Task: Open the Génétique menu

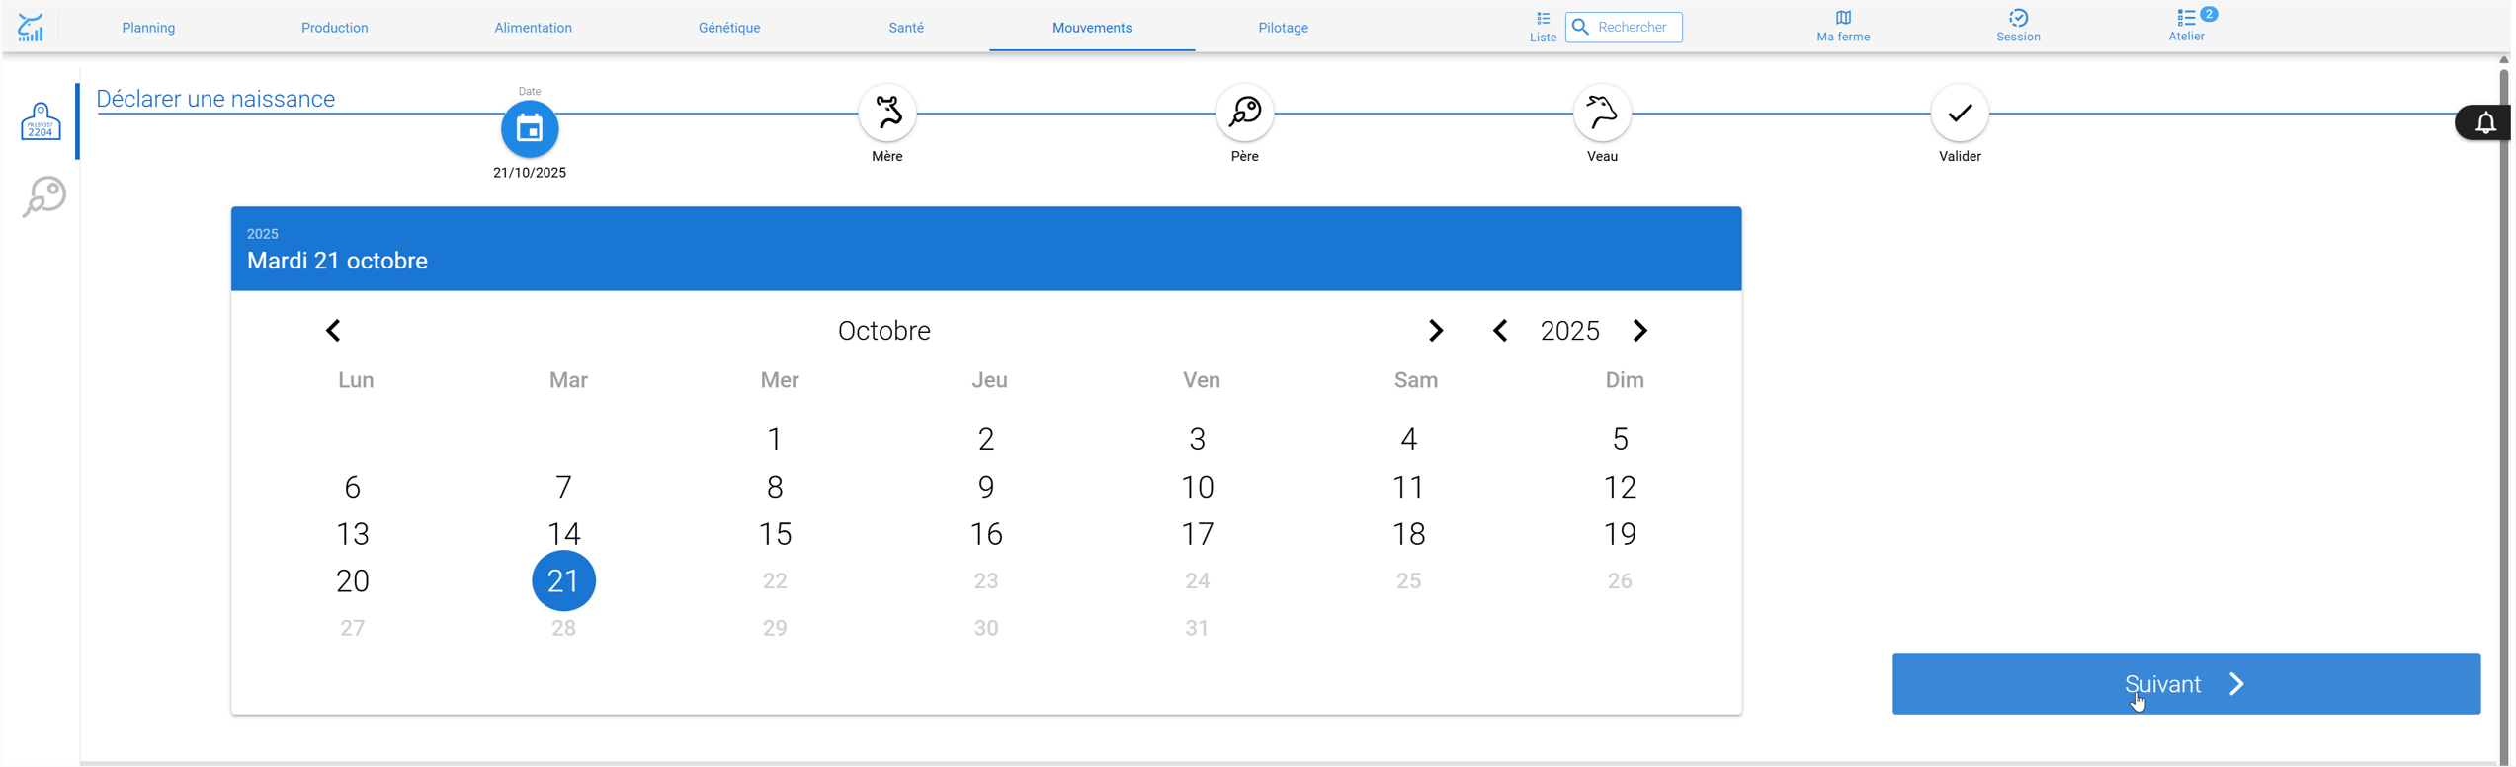Action: tap(730, 28)
